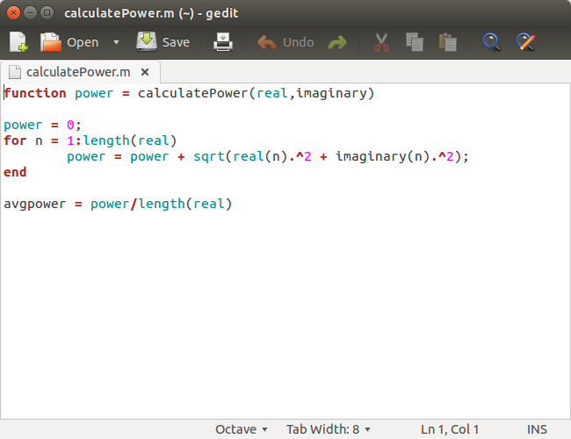The width and height of the screenshot is (571, 439).
Task: Close the gedit window
Action: (13, 12)
